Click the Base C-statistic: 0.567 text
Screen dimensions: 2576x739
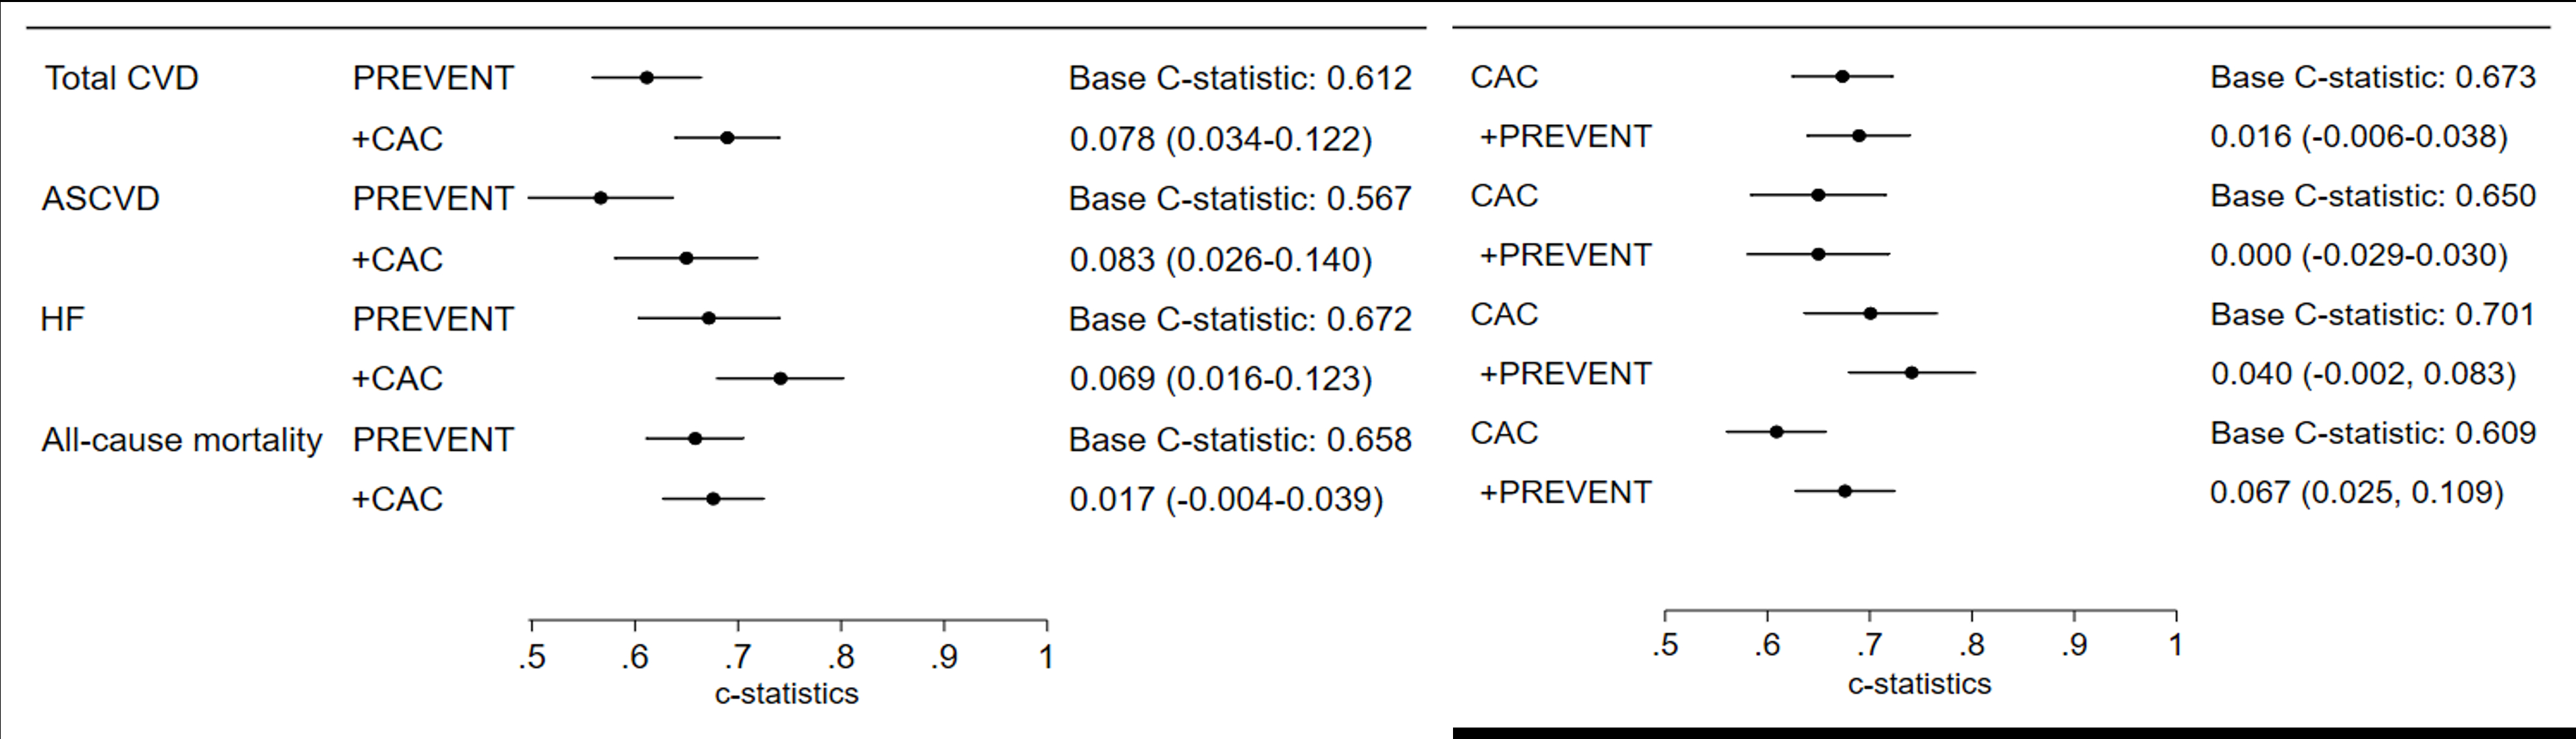tap(1239, 199)
